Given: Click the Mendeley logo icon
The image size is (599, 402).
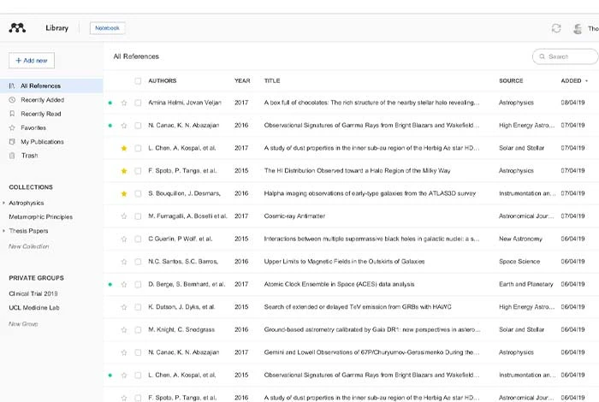Looking at the screenshot, I should point(17,28).
